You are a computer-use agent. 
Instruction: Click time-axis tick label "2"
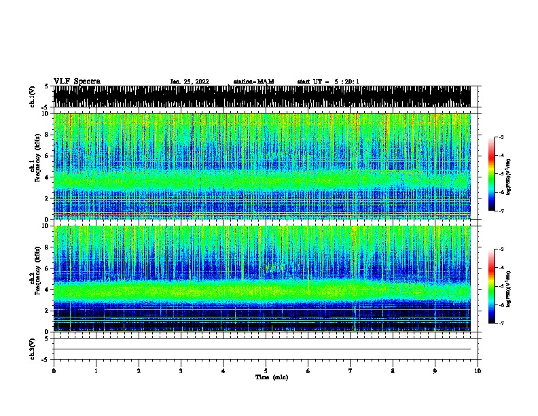[x=139, y=371]
